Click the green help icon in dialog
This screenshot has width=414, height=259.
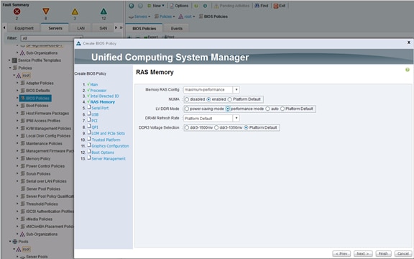click(x=408, y=70)
